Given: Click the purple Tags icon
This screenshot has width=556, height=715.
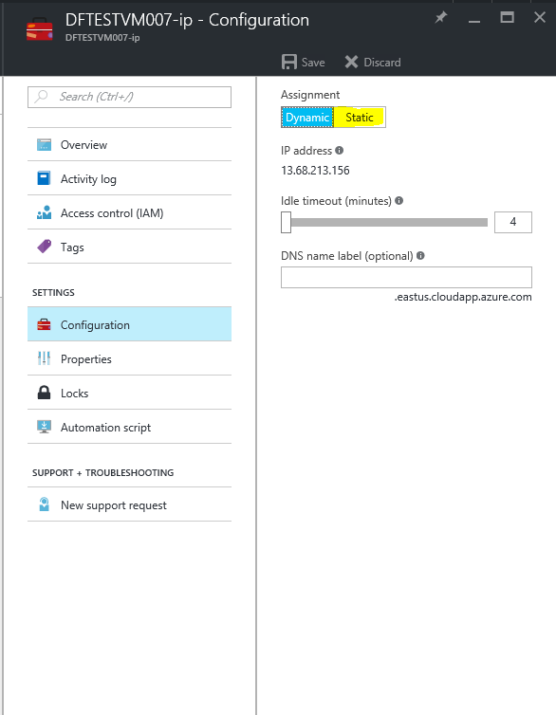Looking at the screenshot, I should click(45, 247).
